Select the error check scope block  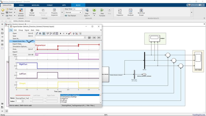point(198,60)
